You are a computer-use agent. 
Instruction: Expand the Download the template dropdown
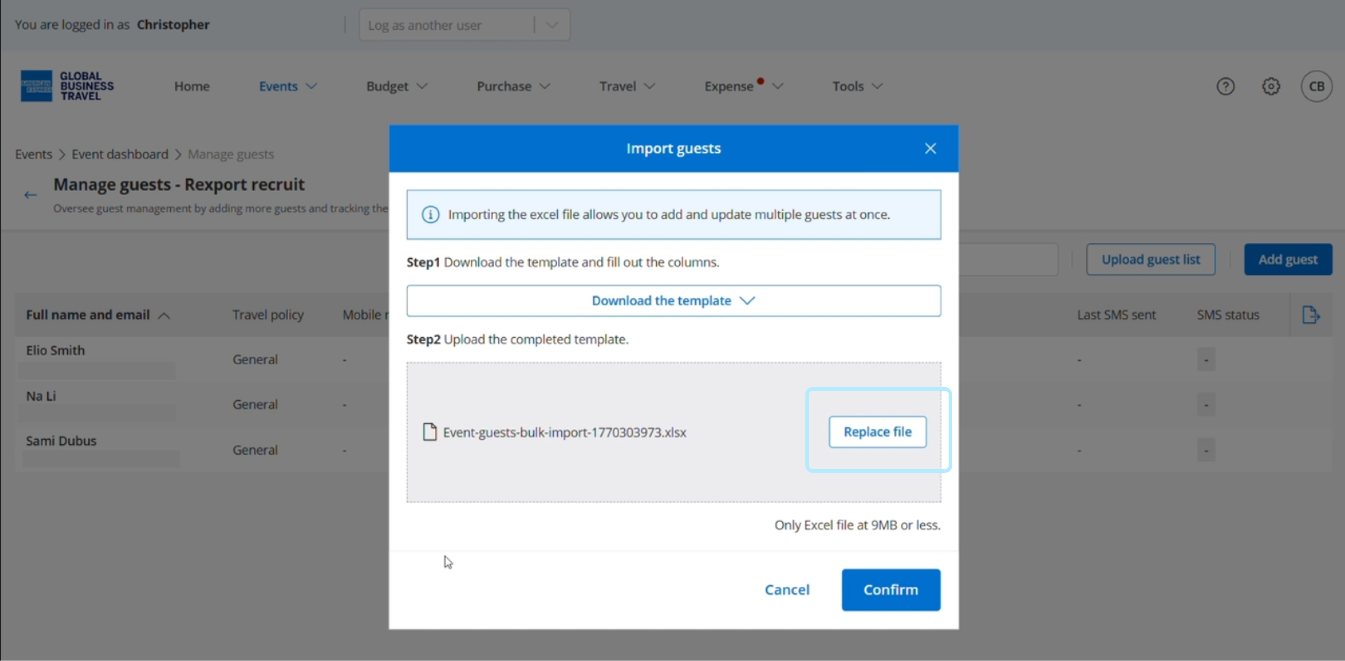click(x=673, y=301)
